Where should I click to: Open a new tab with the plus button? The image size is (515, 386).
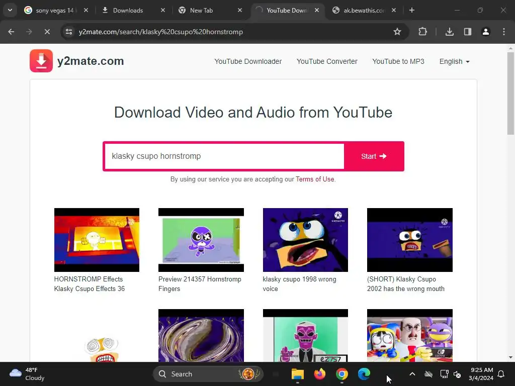pyautogui.click(x=411, y=10)
